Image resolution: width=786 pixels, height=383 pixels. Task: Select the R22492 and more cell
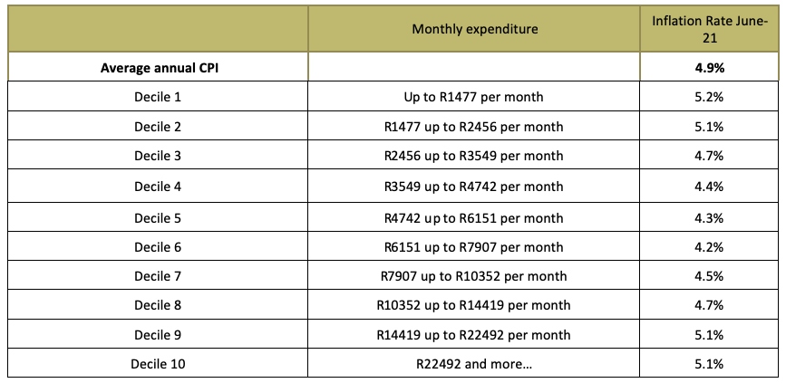[474, 363]
